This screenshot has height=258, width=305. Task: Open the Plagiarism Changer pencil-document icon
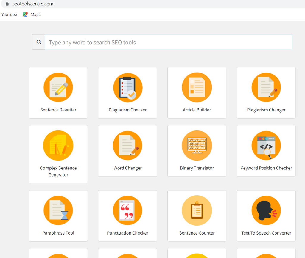[266, 87]
